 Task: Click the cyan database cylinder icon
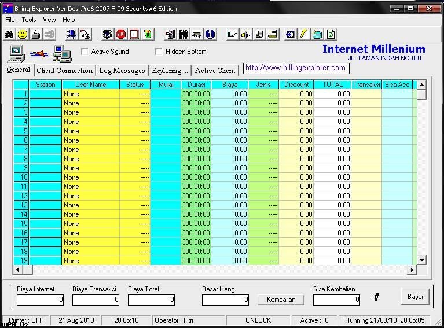[x=317, y=34]
